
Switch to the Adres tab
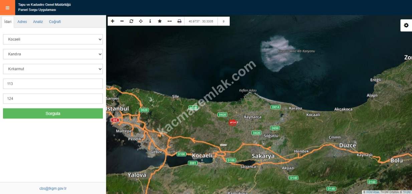(x=22, y=22)
